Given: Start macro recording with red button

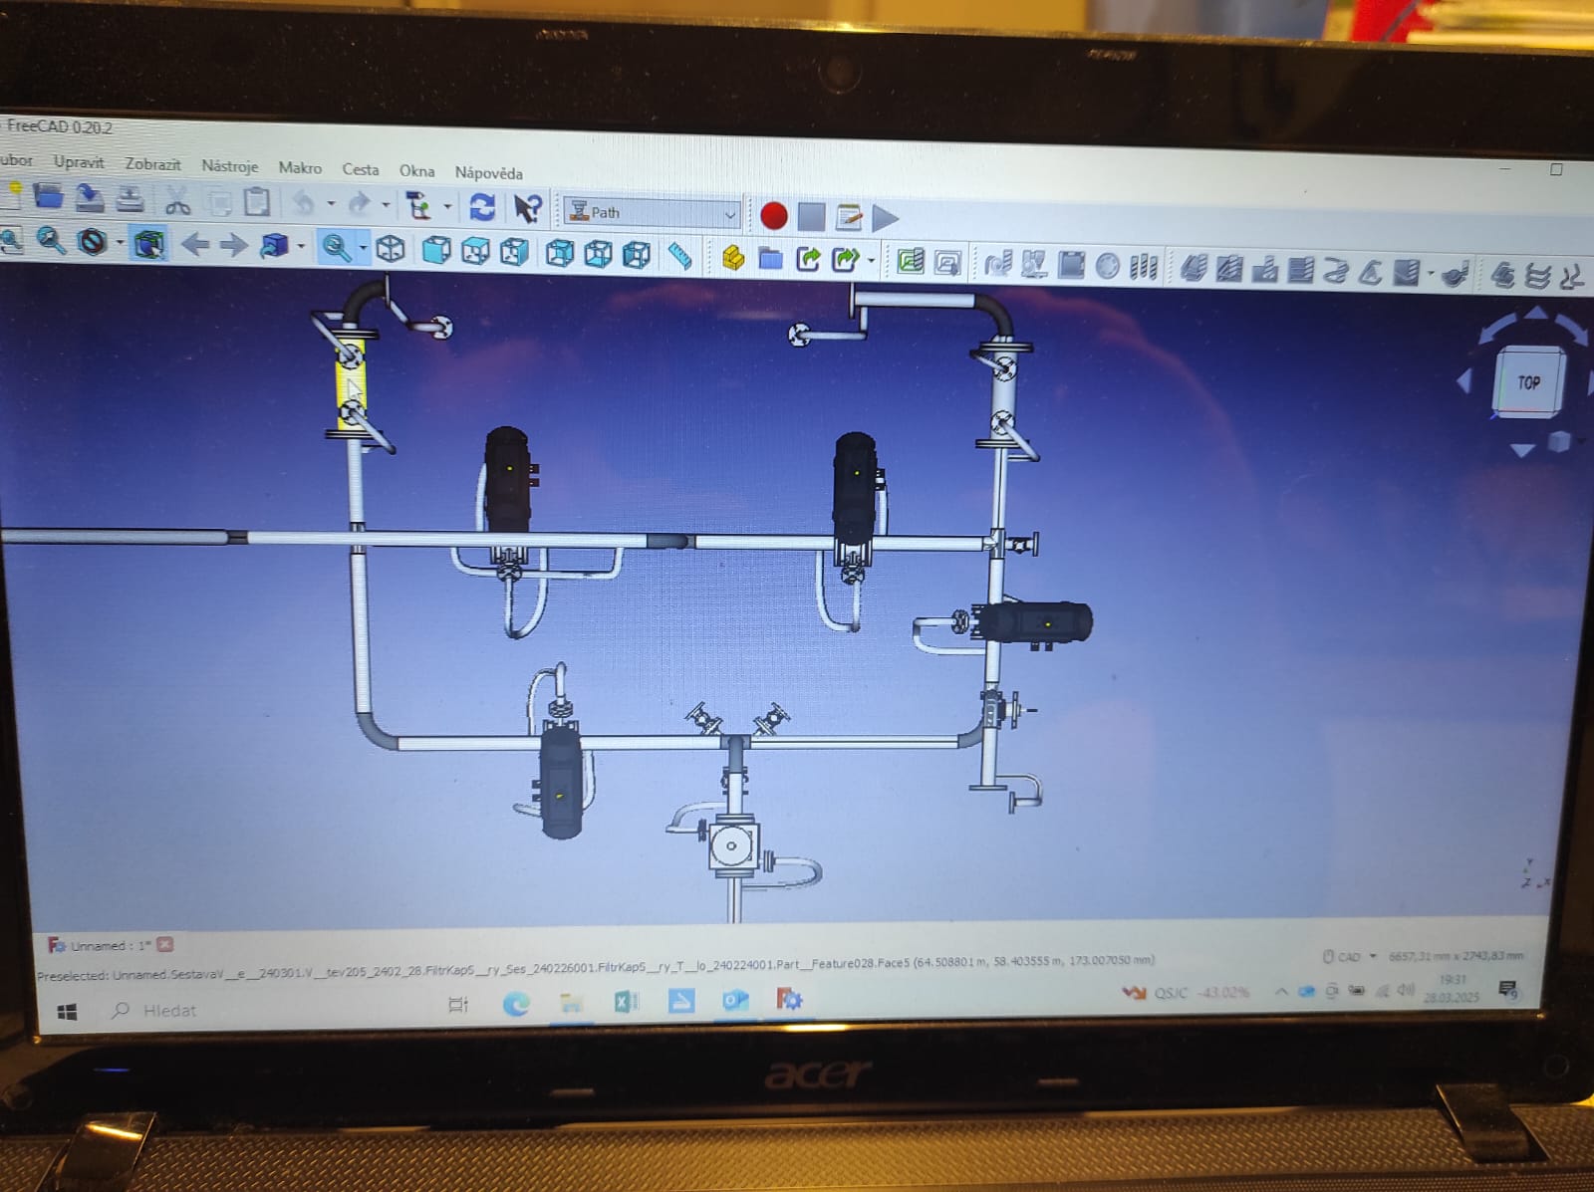Looking at the screenshot, I should (x=773, y=215).
